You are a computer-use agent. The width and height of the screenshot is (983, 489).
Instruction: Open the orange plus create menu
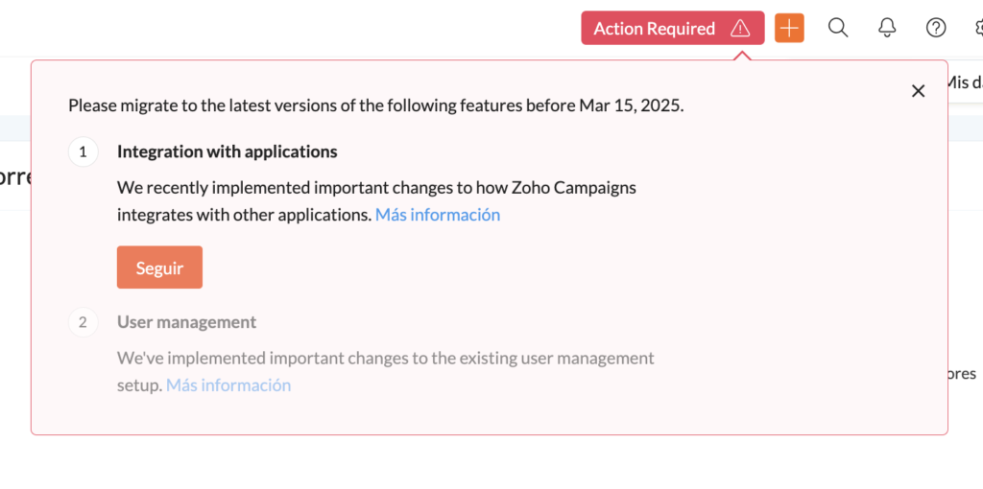click(x=789, y=28)
